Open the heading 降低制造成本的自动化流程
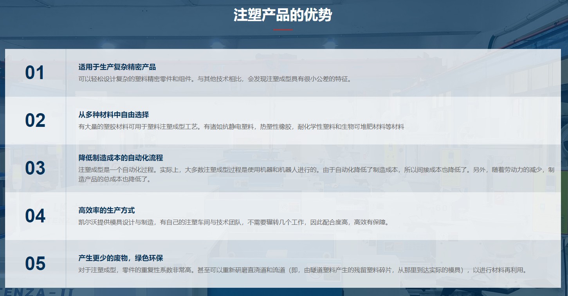Image resolution: width=568 pixels, height=296 pixels. click(121, 158)
